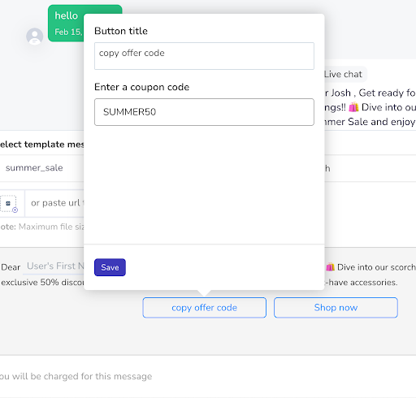Open the dropdown field ending in 'h'

(x=370, y=168)
